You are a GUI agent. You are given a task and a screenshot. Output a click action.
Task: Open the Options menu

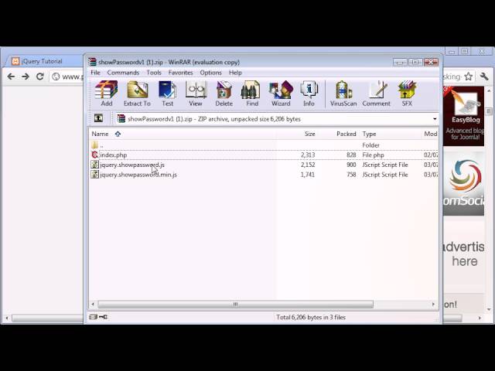click(210, 73)
